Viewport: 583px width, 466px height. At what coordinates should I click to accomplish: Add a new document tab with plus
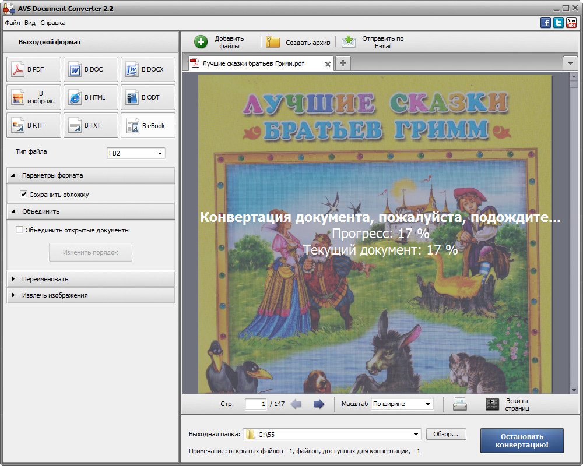pyautogui.click(x=343, y=63)
